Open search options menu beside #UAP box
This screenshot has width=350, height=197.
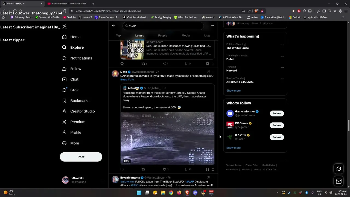[212, 26]
